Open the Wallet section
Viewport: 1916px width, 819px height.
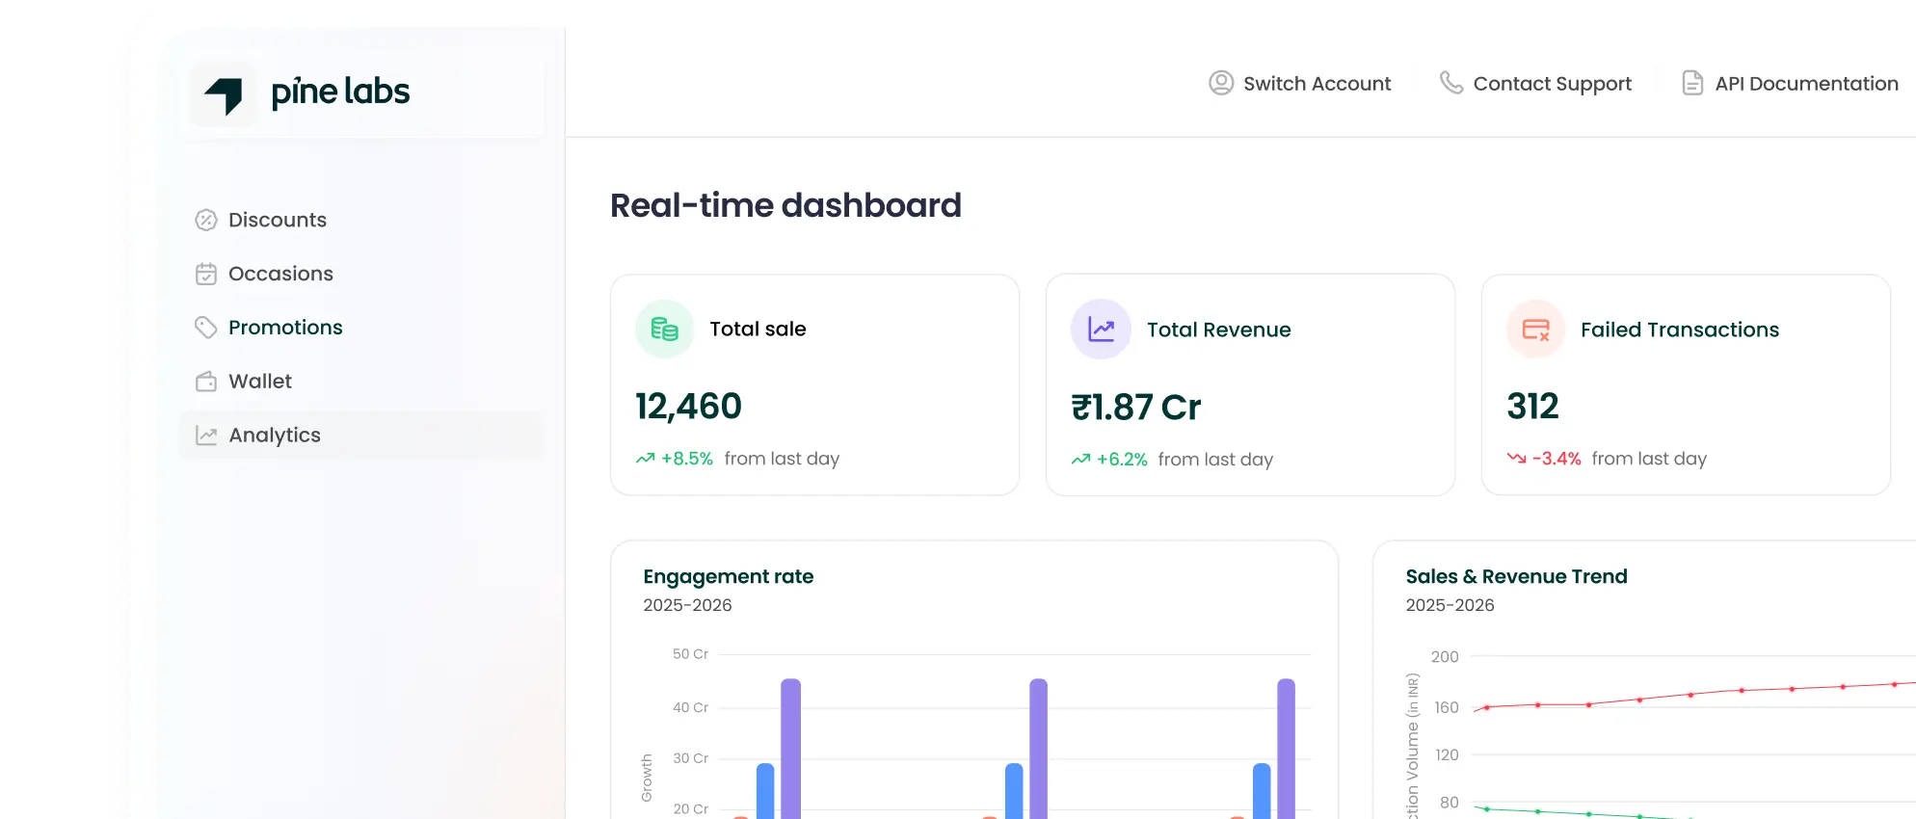point(361,382)
